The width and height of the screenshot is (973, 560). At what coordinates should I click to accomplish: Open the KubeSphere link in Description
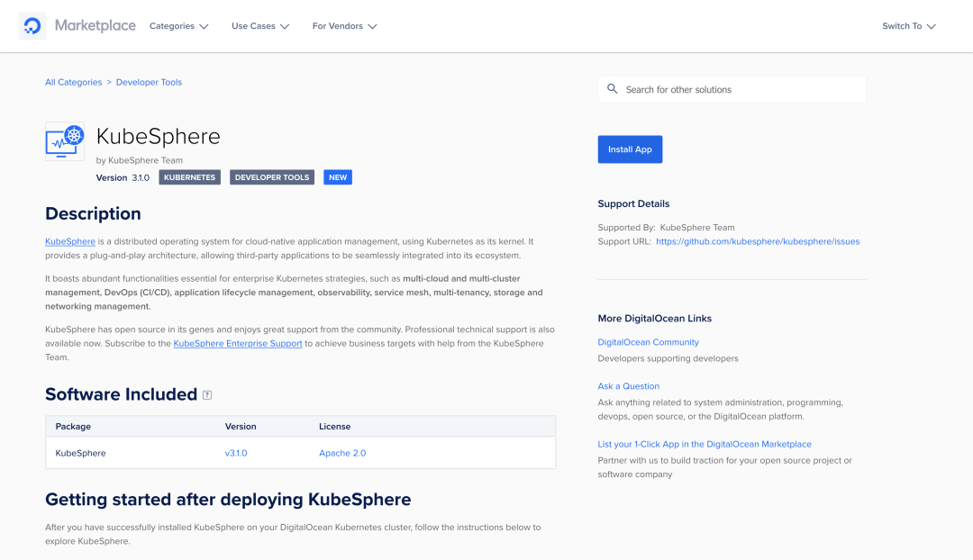coord(70,241)
